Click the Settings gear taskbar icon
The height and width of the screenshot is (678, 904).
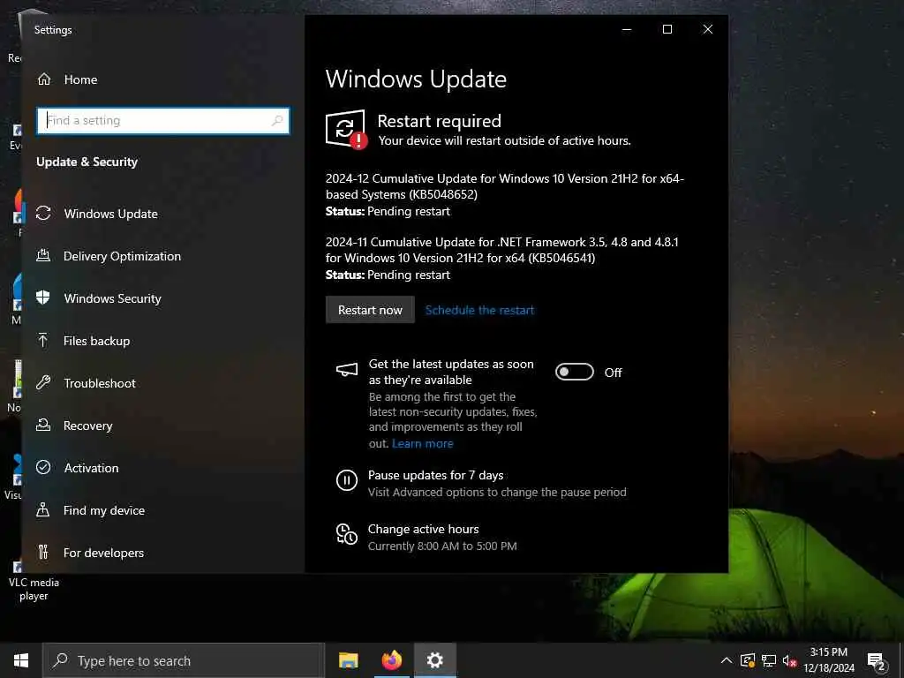point(434,660)
